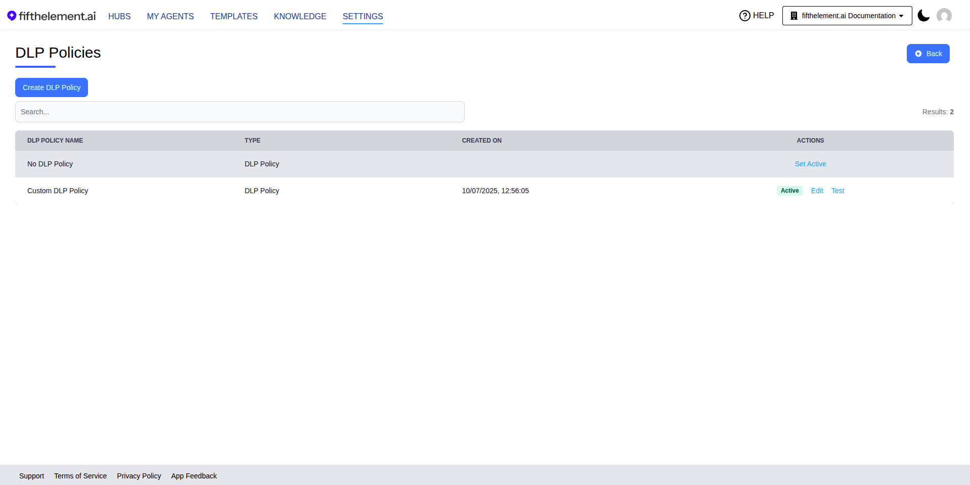
Task: Open App Feedback footer link
Action: (x=194, y=476)
